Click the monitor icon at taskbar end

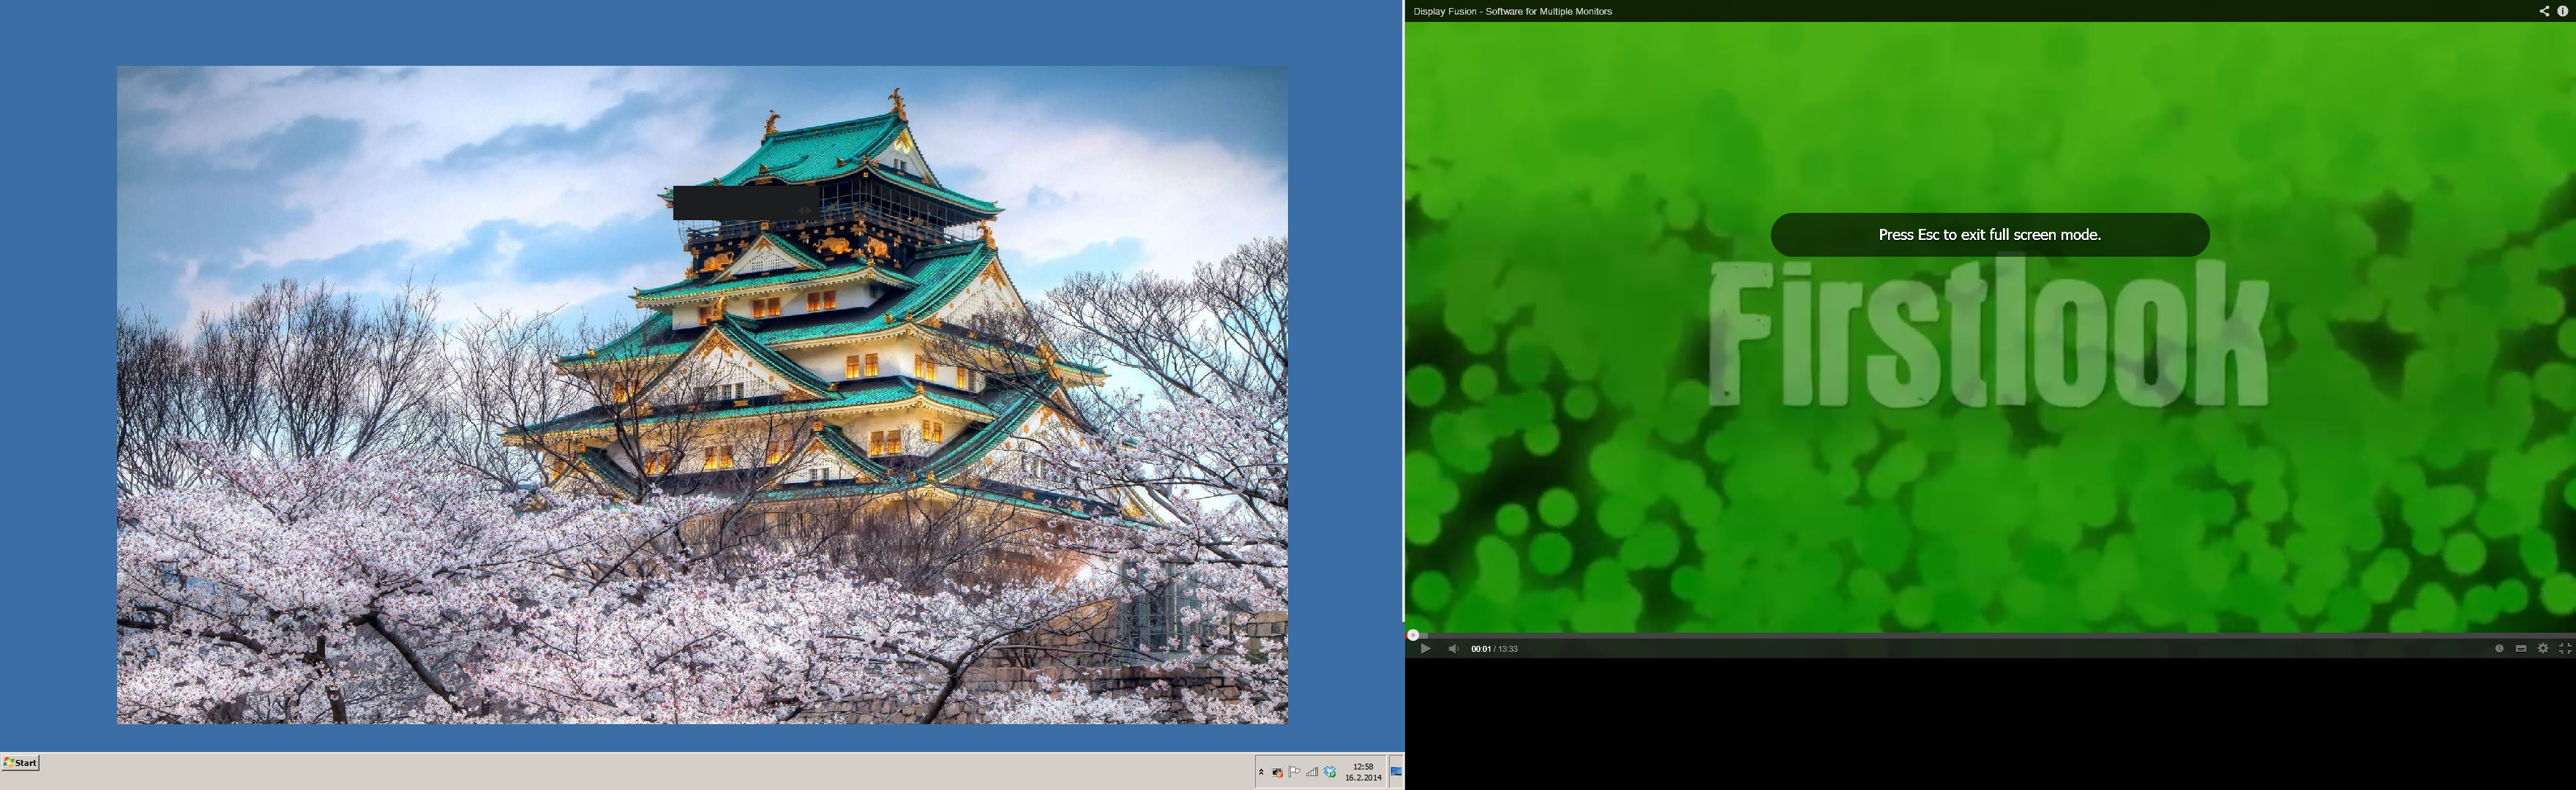[x=1396, y=771]
